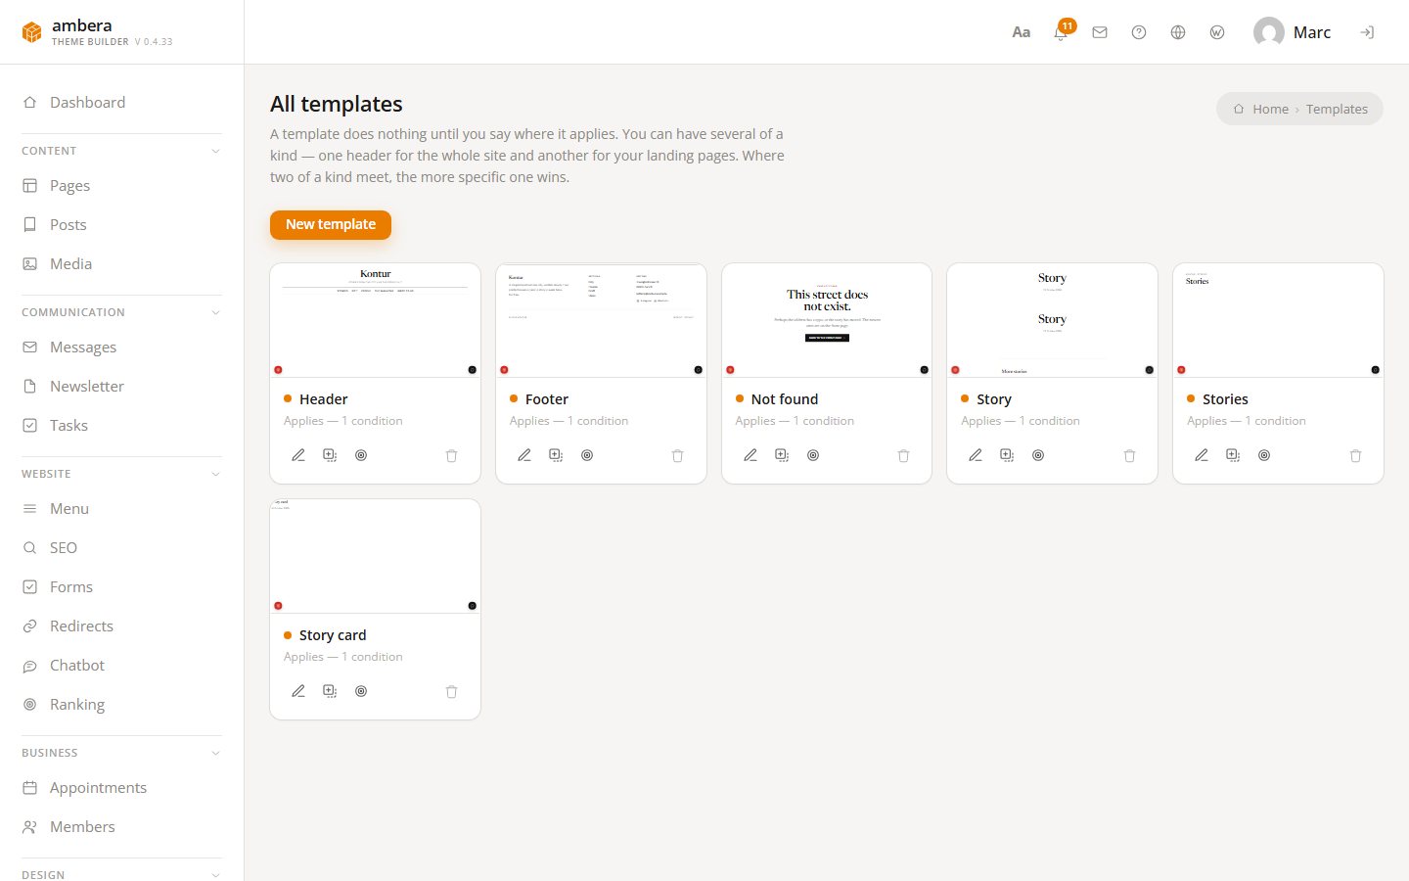Select Redirects in the sidebar
This screenshot has width=1409, height=881.
[121, 626]
